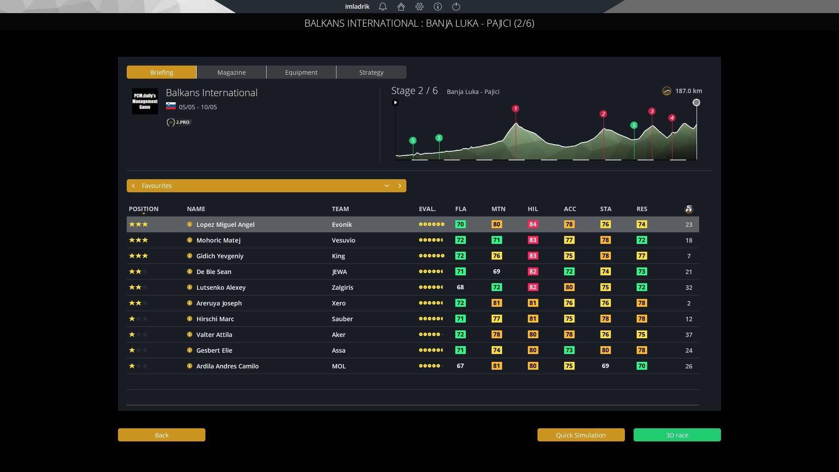Open the Strategy tab

point(371,73)
